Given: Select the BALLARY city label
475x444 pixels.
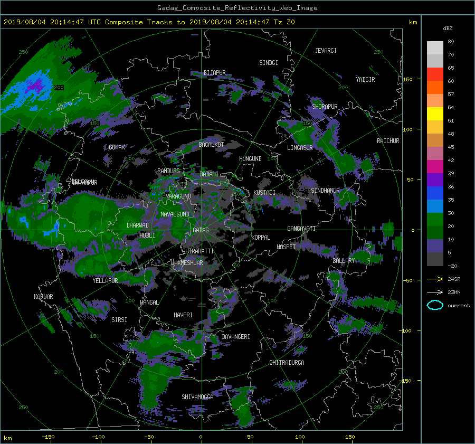Looking at the screenshot, I should (344, 261).
